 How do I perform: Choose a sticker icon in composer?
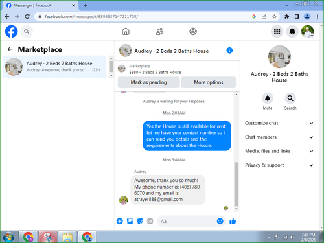(x=140, y=221)
